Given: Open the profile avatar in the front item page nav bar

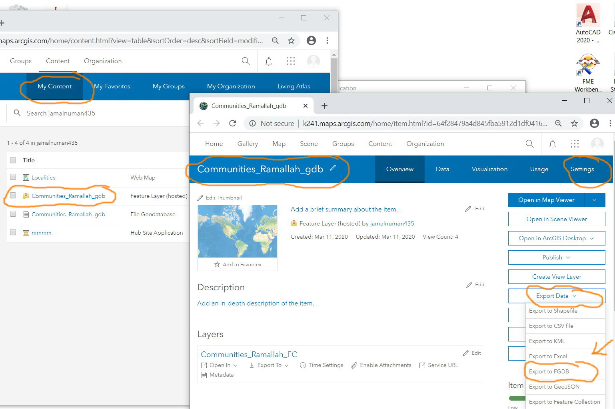Looking at the screenshot, I should point(597,144).
